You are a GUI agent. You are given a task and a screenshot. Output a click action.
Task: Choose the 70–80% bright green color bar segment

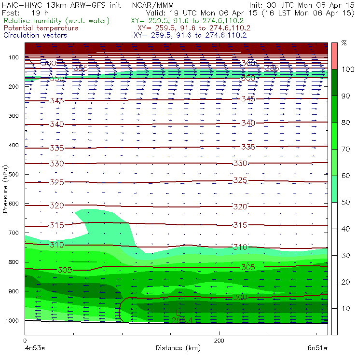pyautogui.click(x=334, y=136)
